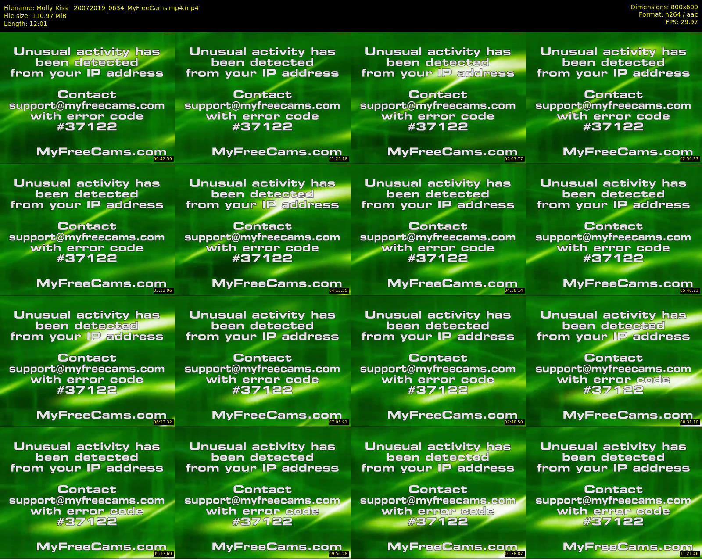This screenshot has height=559, width=702.
Task: Click the thumbnail frame at 10:38.87
Action: [x=439, y=492]
